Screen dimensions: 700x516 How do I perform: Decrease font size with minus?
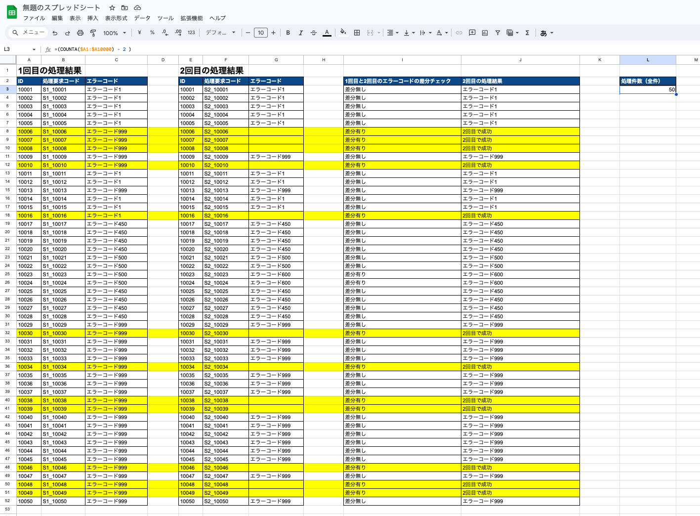(248, 33)
